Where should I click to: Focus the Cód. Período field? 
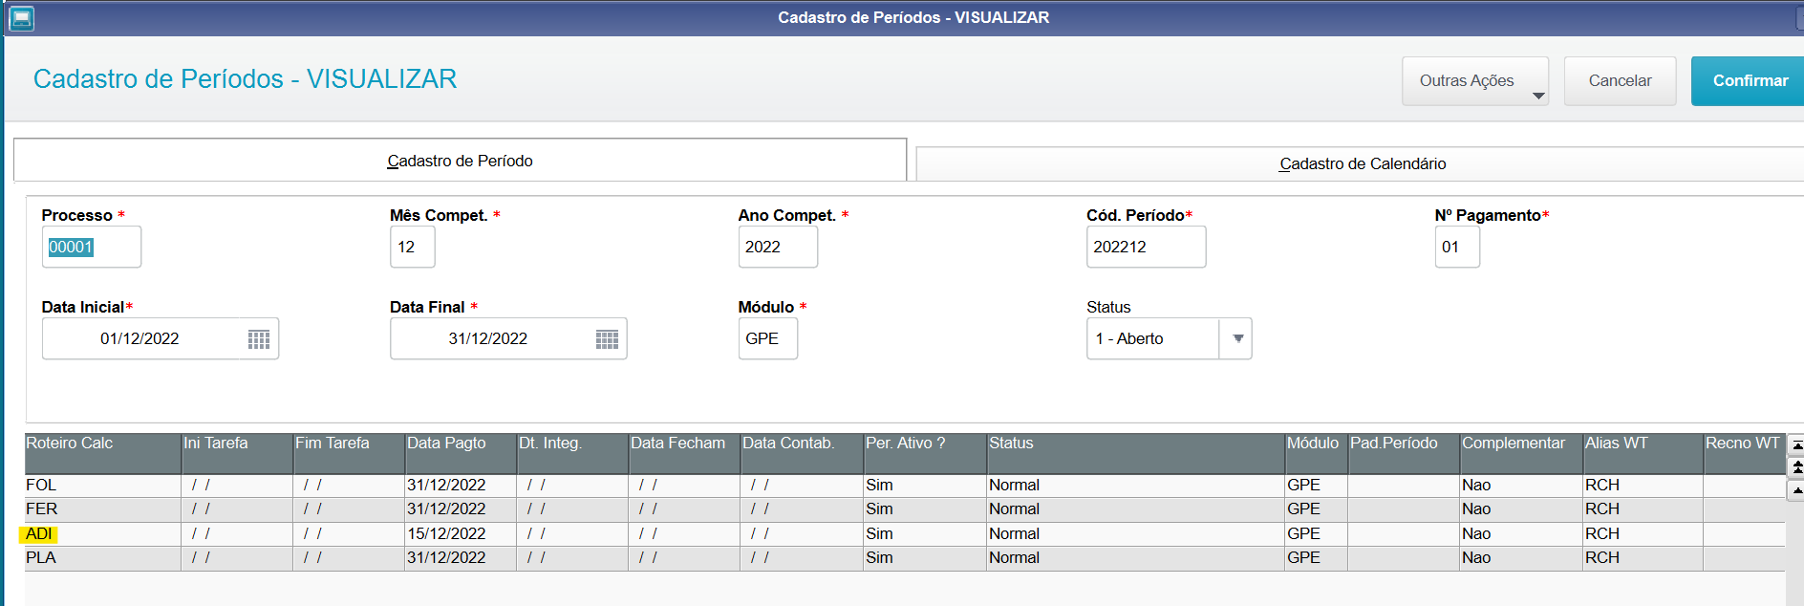click(x=1146, y=247)
